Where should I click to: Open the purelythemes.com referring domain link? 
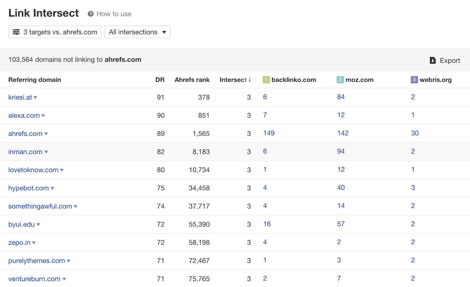[x=37, y=261]
